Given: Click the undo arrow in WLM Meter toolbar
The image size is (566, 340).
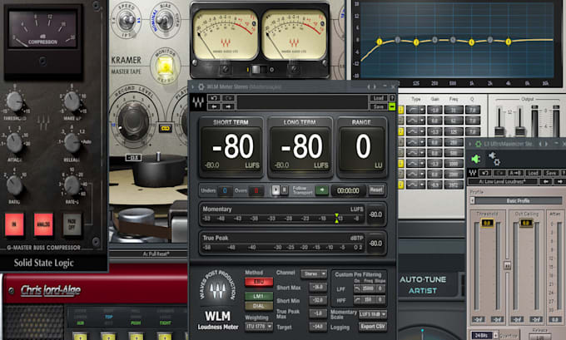Looking at the screenshot, I should pos(214,98).
